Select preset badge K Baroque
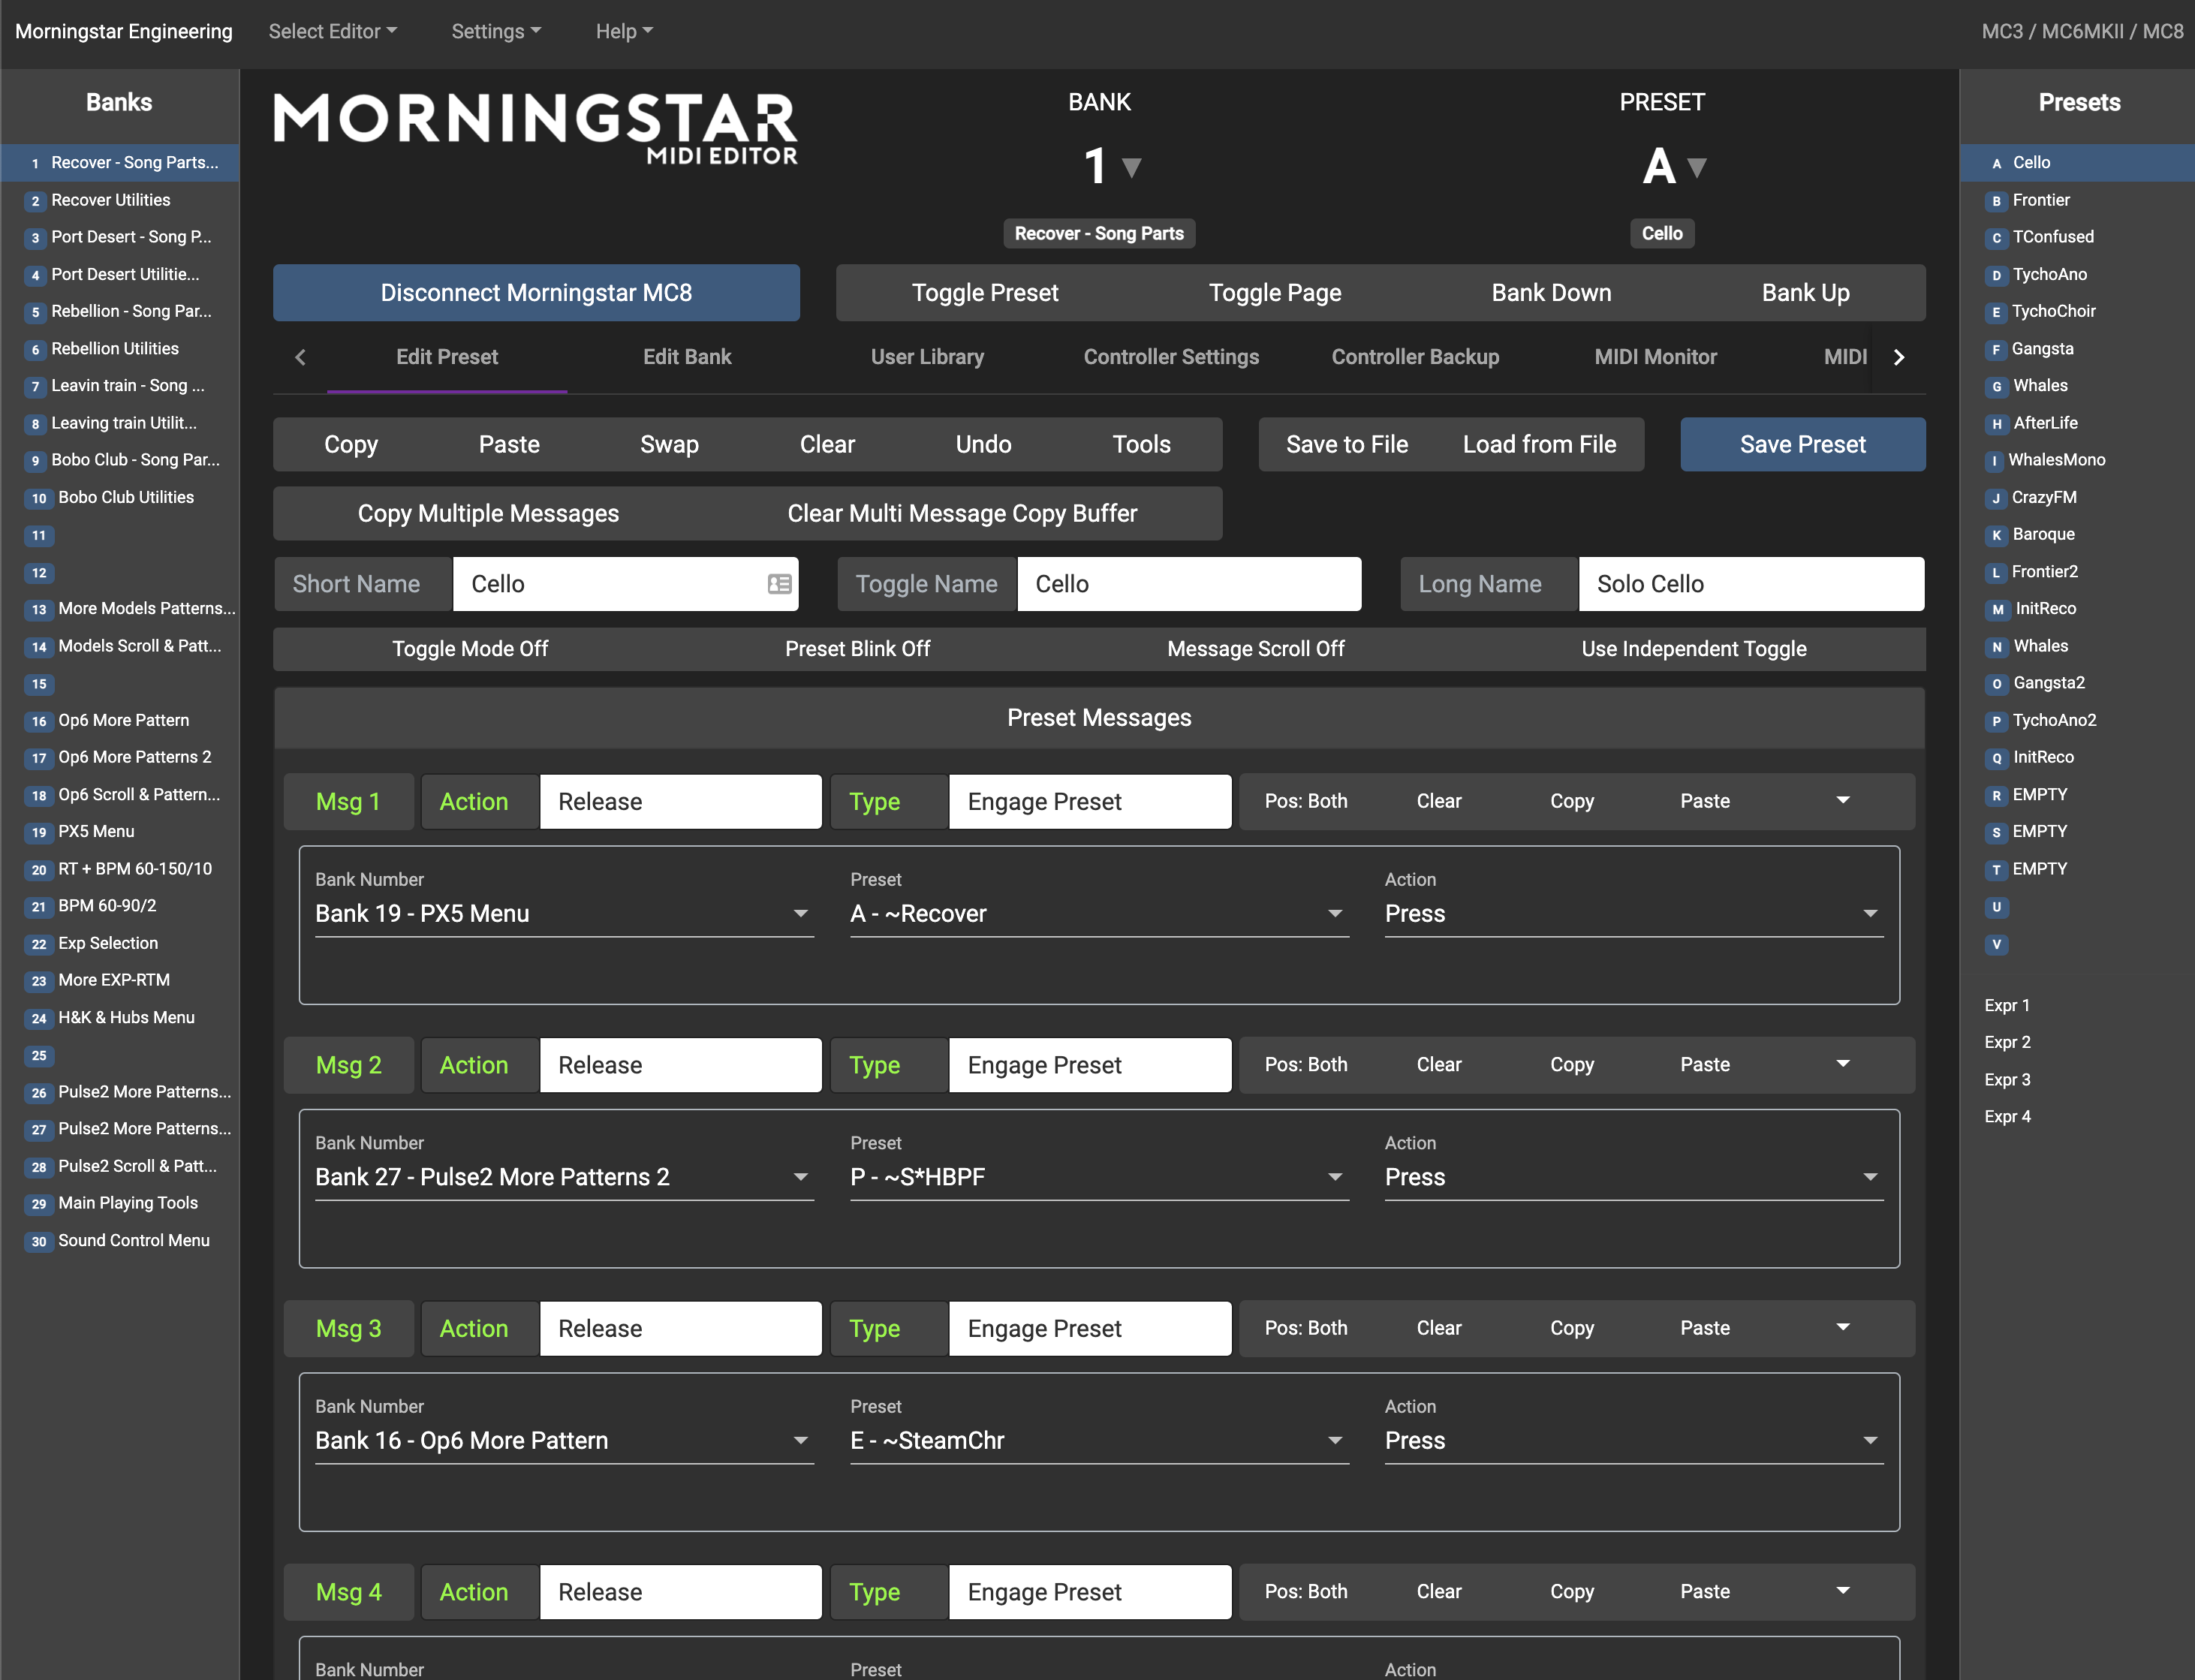The width and height of the screenshot is (2195, 1680). click(1996, 535)
